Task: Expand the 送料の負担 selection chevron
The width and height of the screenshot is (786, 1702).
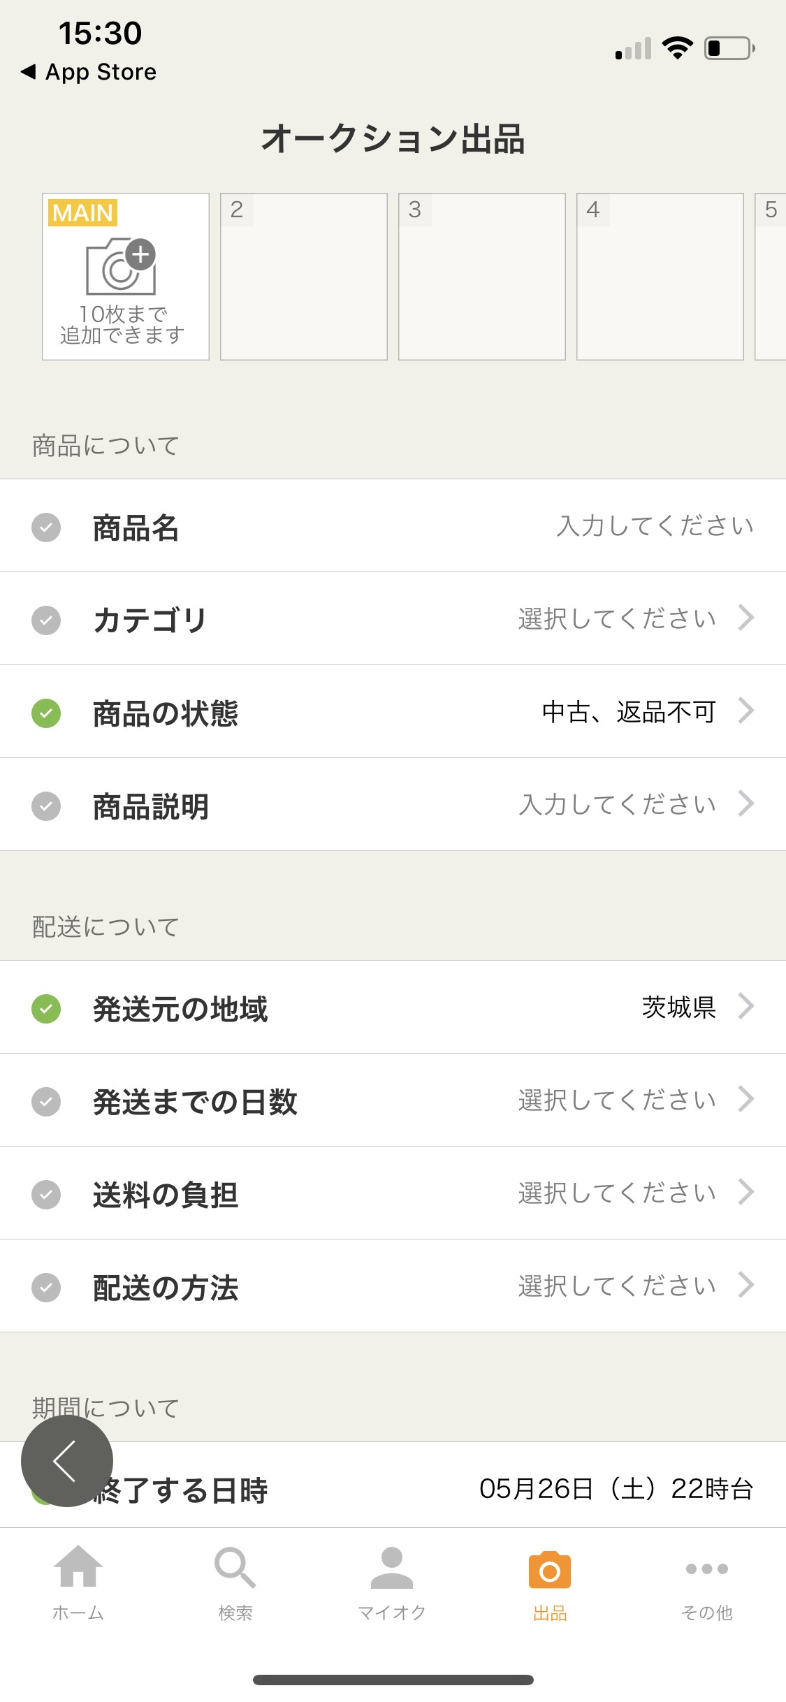Action: (x=746, y=1192)
